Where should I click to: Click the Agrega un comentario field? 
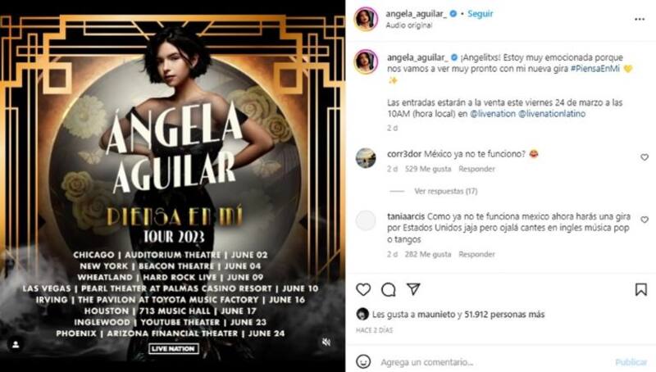pos(494,361)
